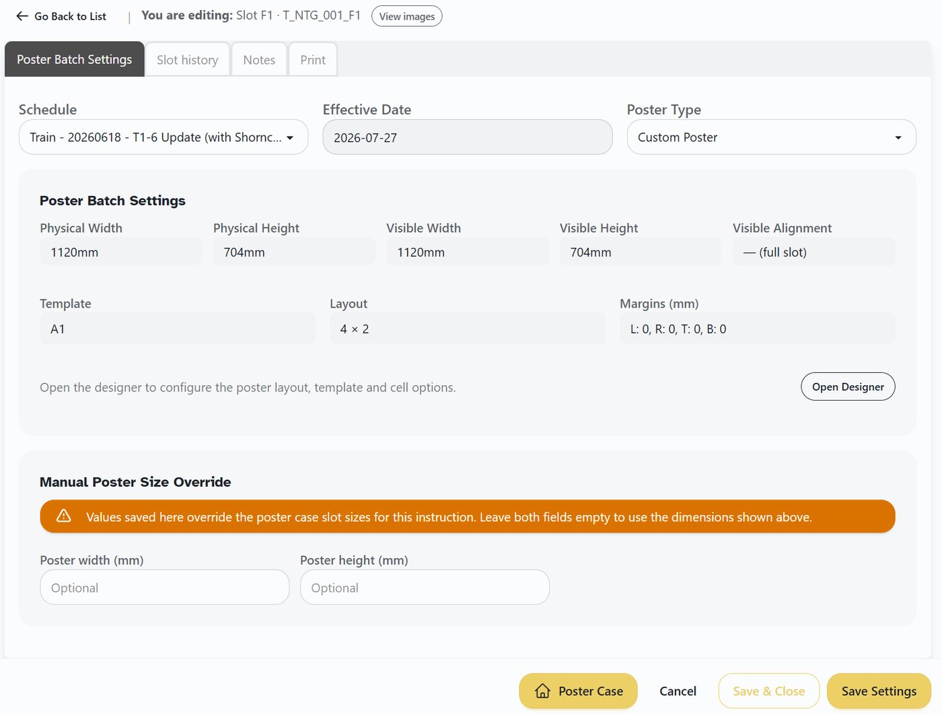
Task: Open the Schedule dropdown
Action: point(164,137)
